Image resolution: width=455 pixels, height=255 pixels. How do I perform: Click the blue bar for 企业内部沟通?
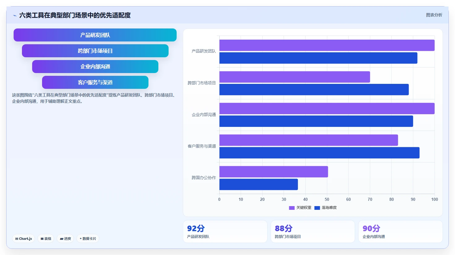[316, 121]
